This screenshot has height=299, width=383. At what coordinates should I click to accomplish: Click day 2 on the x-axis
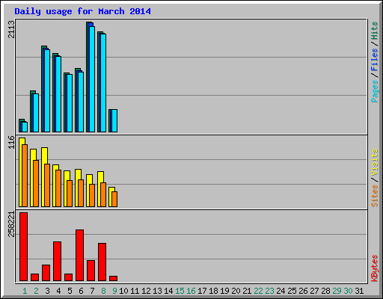36,291
